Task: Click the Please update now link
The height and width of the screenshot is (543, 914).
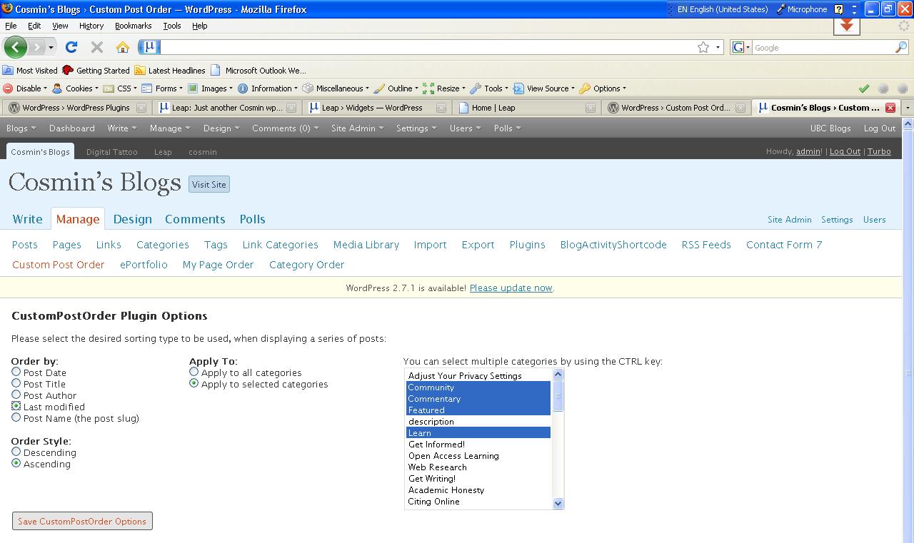Action: pyautogui.click(x=511, y=288)
